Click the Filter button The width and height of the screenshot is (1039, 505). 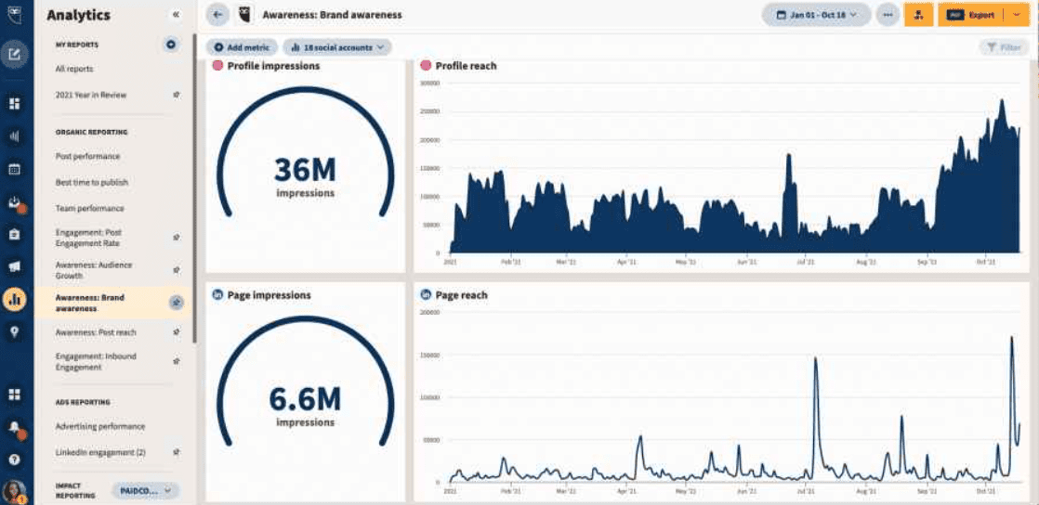pos(1004,46)
